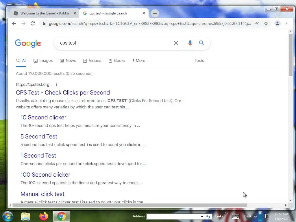Click the taskbar Address input field
Screen dimensions: 296x222
click(x=173, y=217)
